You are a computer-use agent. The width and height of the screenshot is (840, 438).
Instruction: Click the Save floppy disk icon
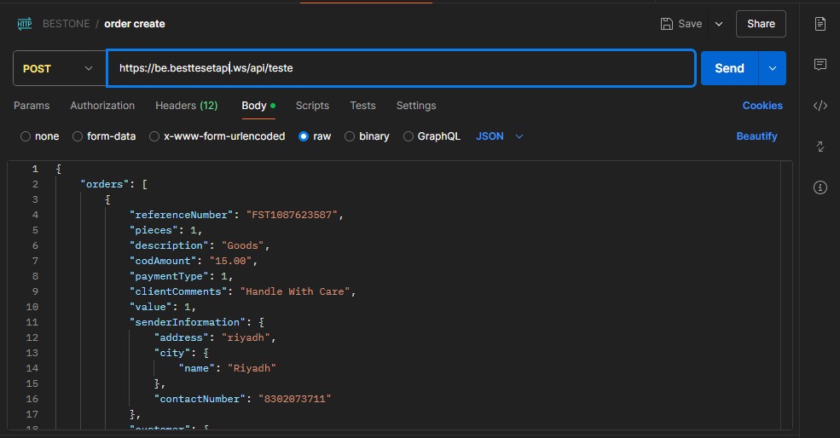(667, 24)
